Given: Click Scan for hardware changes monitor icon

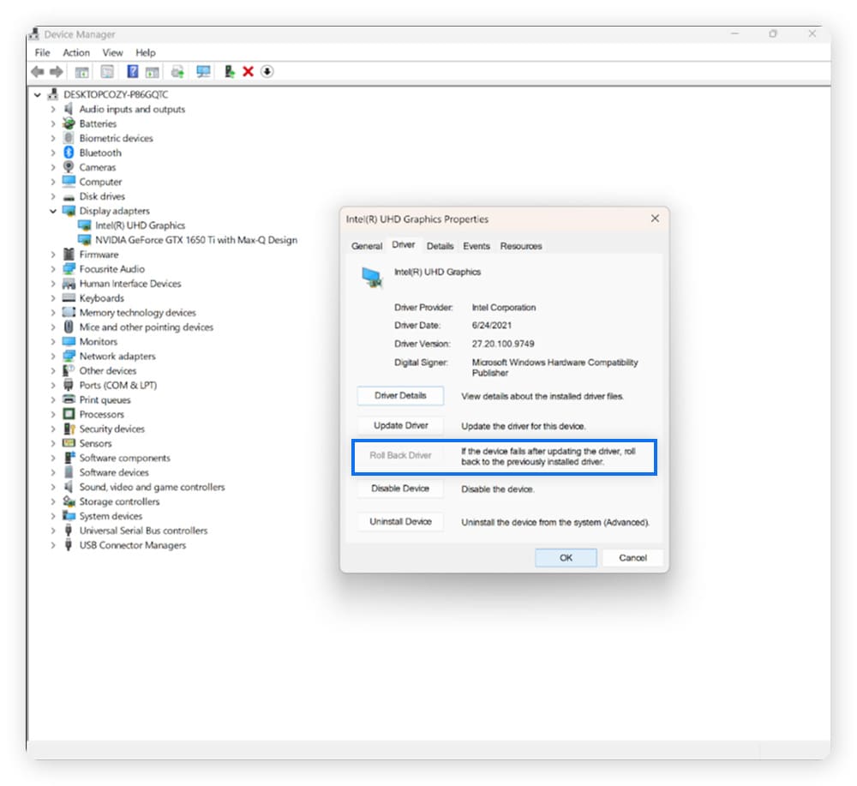Looking at the screenshot, I should click(203, 72).
